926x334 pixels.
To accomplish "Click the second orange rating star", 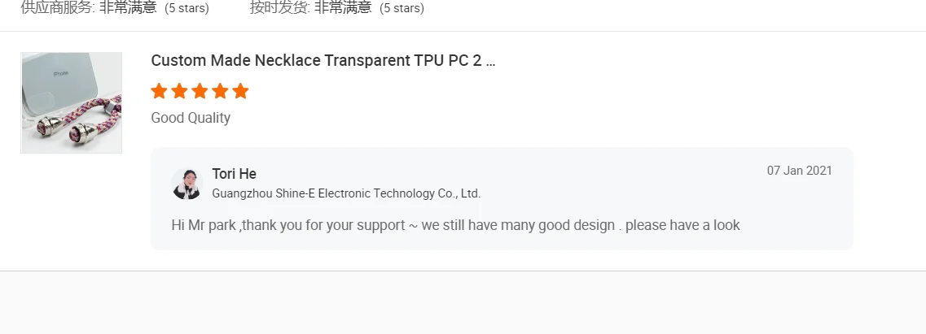I will [179, 91].
